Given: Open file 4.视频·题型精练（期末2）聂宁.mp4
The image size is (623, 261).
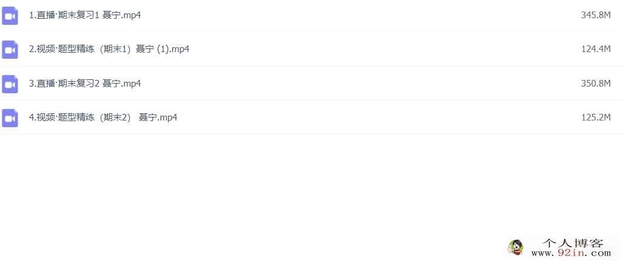Looking at the screenshot, I should tap(103, 118).
